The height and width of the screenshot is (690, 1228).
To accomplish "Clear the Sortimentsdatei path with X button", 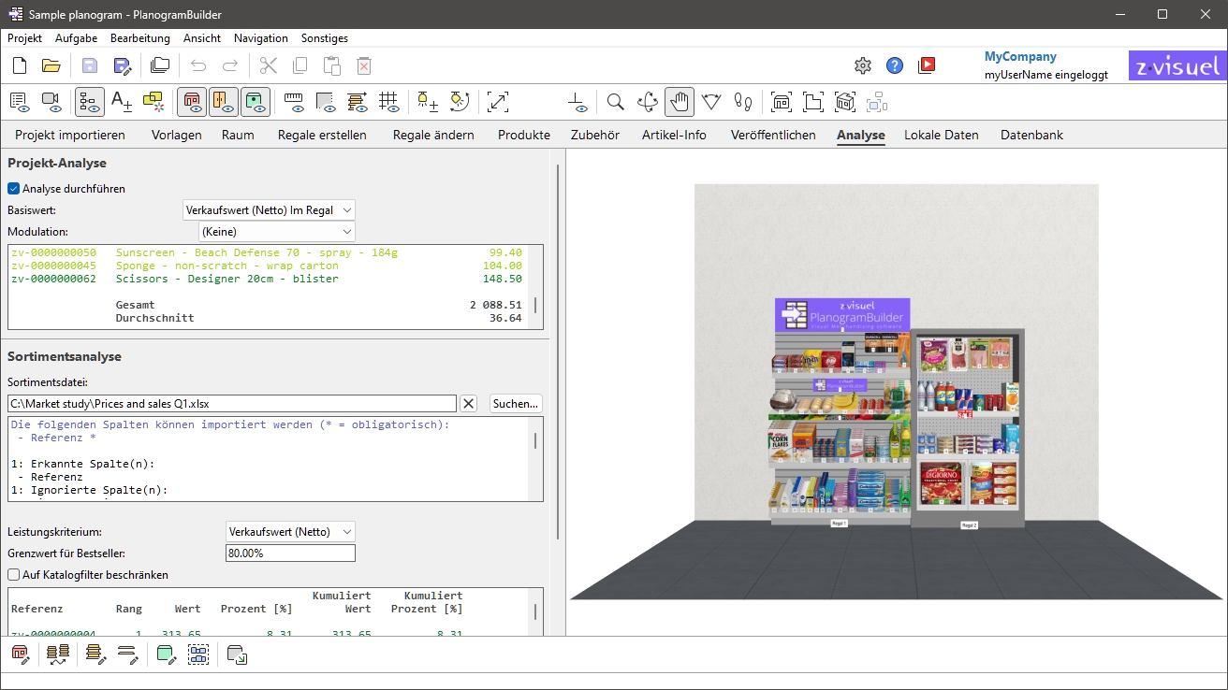I will [x=469, y=403].
